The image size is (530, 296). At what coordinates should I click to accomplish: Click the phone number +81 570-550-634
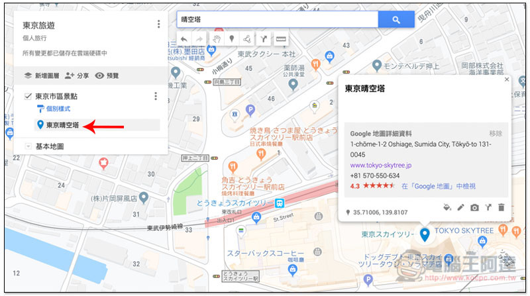click(374, 175)
